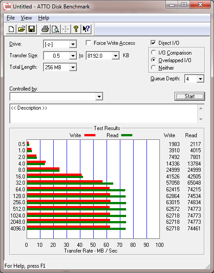The height and width of the screenshot is (273, 214).
Task: Click read value 13784 in results
Action: 194,164
